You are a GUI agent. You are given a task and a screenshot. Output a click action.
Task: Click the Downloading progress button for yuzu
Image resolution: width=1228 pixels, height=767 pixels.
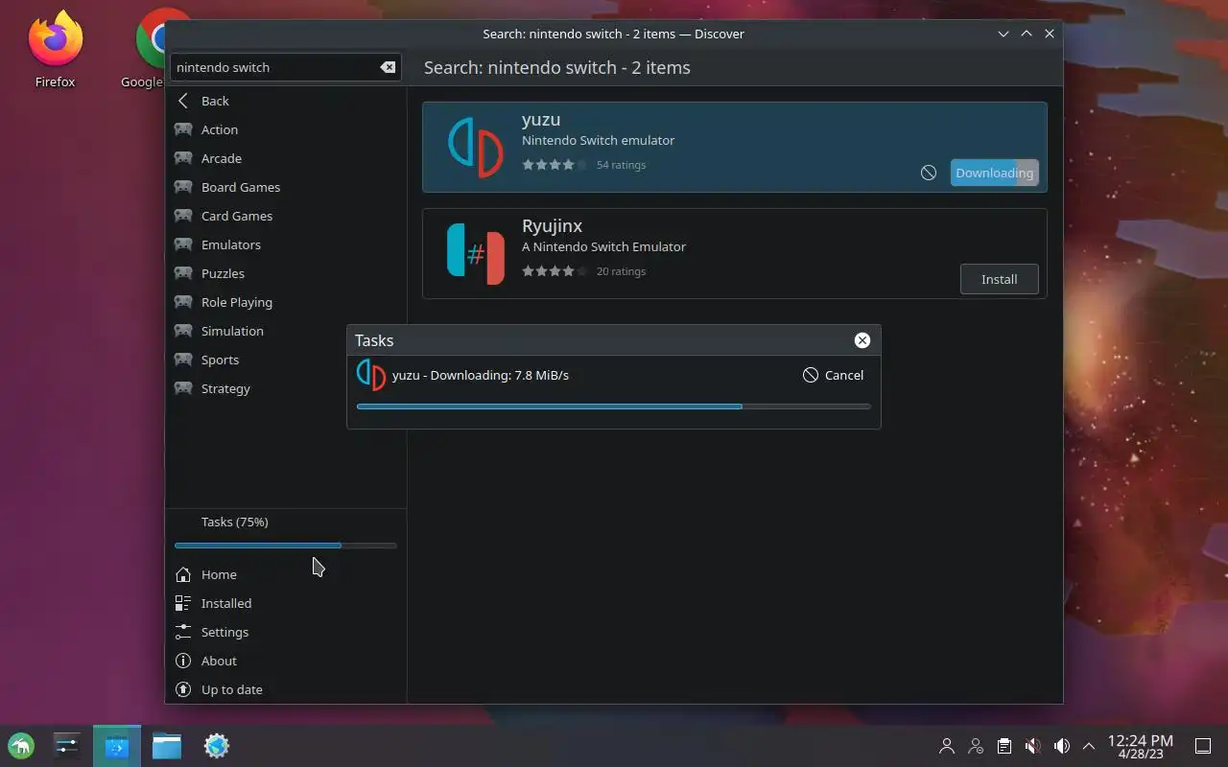994,173
